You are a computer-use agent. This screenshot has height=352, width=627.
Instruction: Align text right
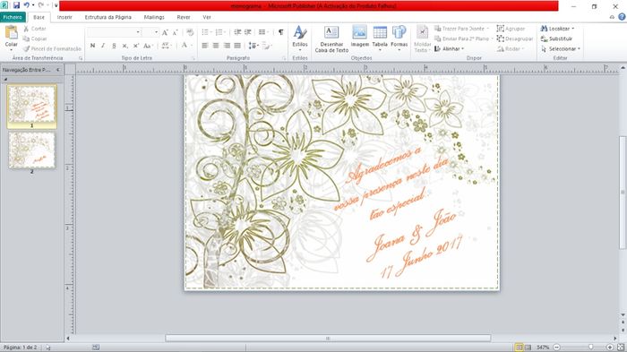point(227,46)
